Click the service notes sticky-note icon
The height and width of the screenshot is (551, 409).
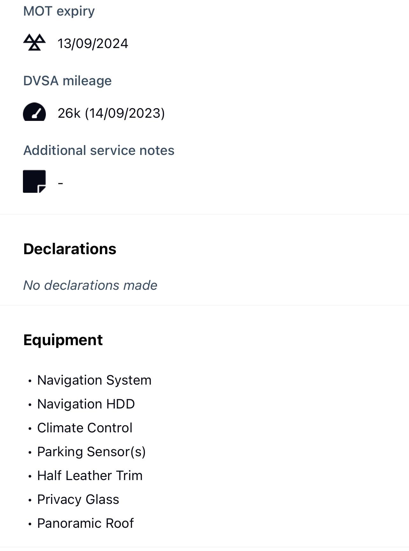34,181
